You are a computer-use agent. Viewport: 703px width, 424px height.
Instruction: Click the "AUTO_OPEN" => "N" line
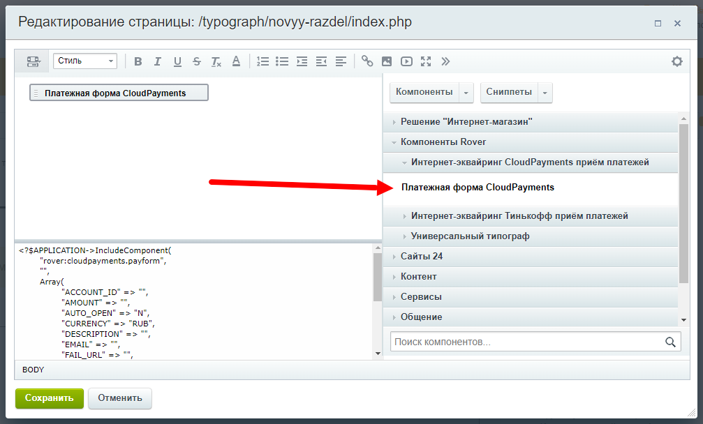coord(105,313)
